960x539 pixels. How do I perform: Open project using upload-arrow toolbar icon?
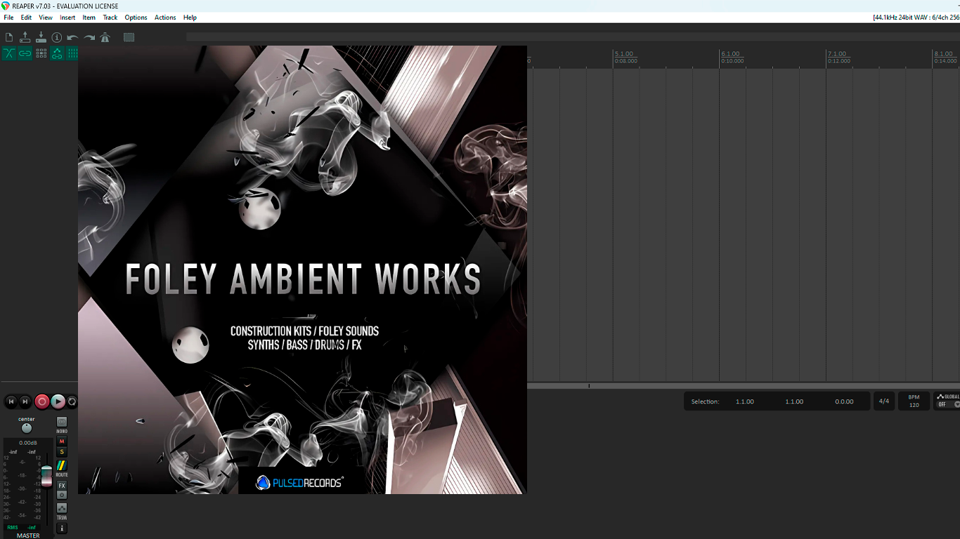pos(25,37)
